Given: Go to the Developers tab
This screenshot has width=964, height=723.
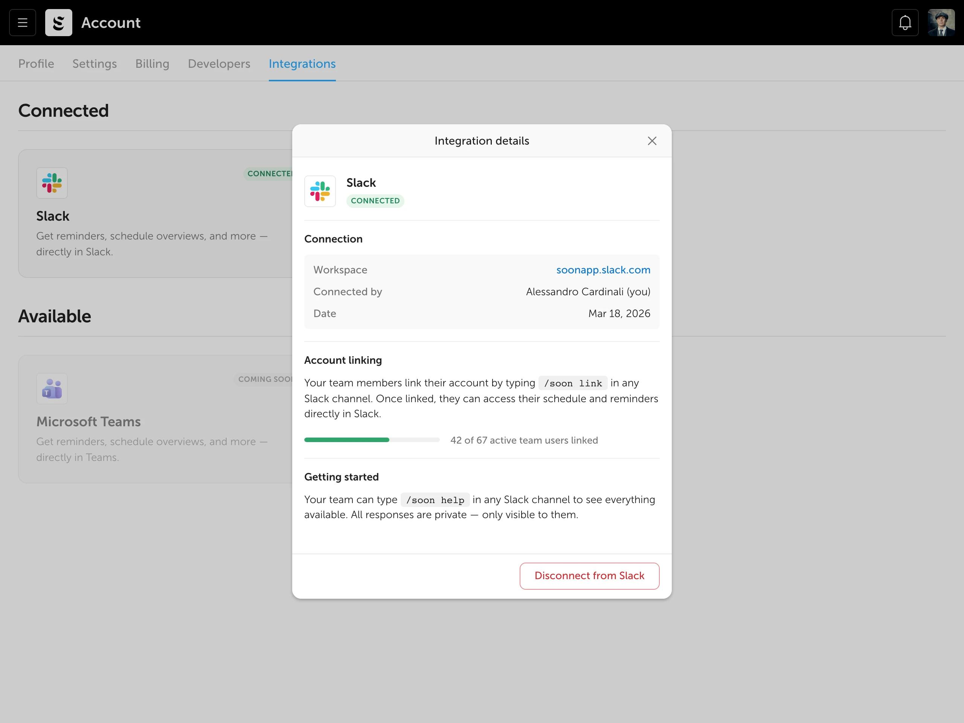Looking at the screenshot, I should pyautogui.click(x=219, y=64).
